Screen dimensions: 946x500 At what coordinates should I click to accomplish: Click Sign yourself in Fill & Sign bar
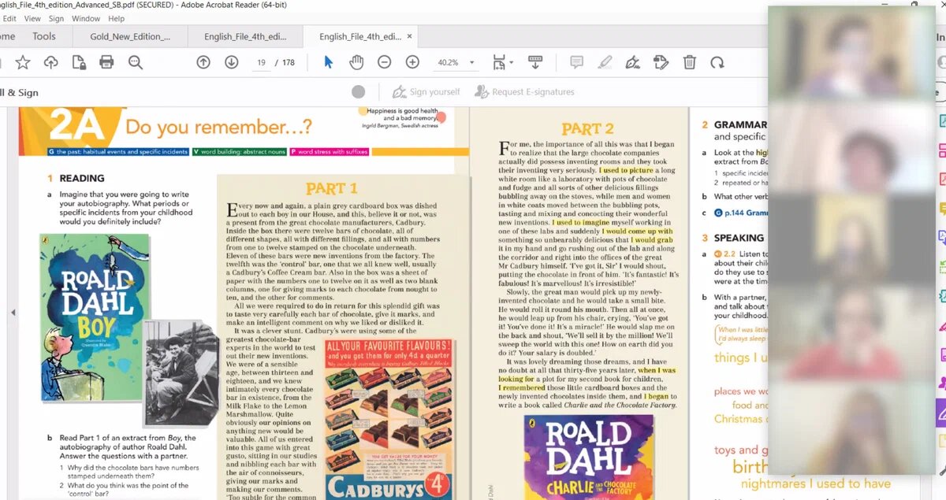tap(426, 92)
